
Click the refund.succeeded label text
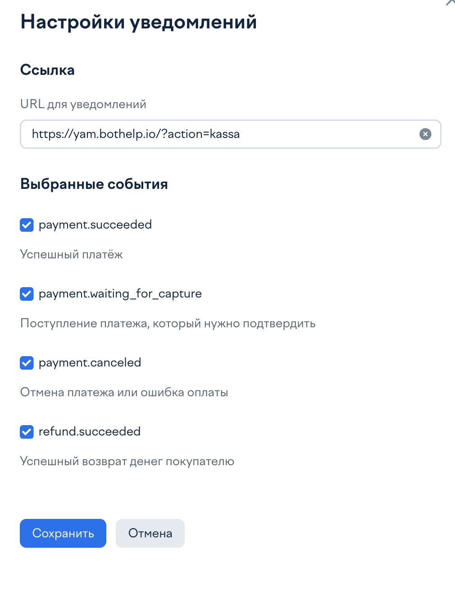point(90,431)
